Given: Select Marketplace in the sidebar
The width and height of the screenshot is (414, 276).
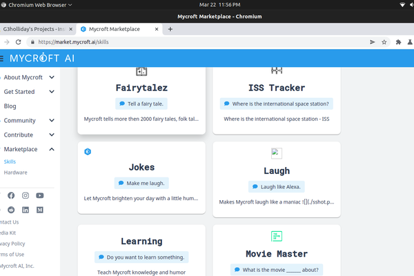Looking at the screenshot, I should (x=21, y=149).
